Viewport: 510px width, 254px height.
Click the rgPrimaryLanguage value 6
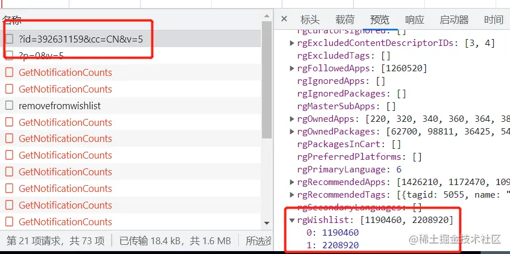pos(399,170)
